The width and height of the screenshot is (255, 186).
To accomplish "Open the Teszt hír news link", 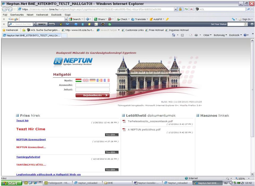I will click(22, 121).
